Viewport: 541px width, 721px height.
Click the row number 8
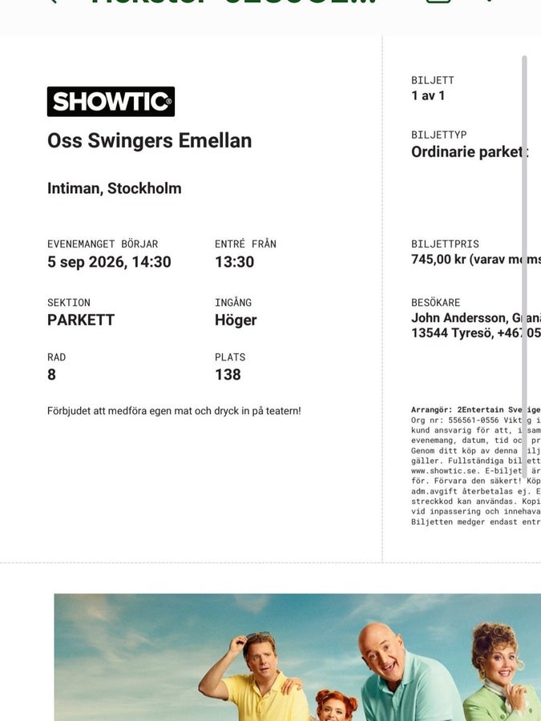coord(51,375)
